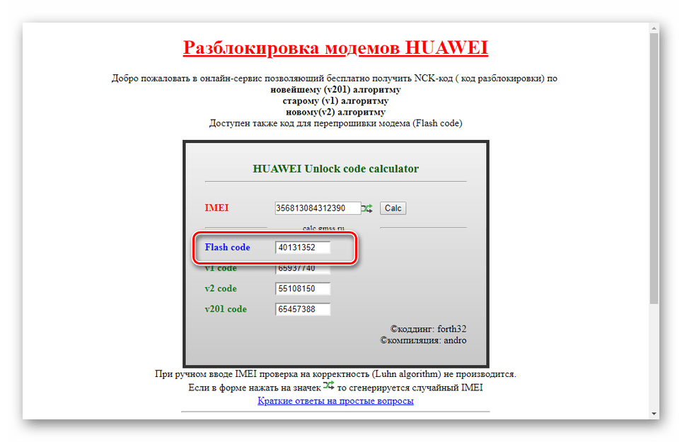682x442 pixels.
Task: Click the red 'IMEI' label
Action: coord(216,208)
